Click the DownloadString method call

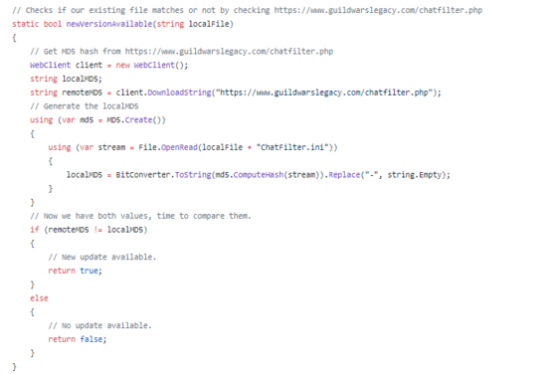click(179, 93)
